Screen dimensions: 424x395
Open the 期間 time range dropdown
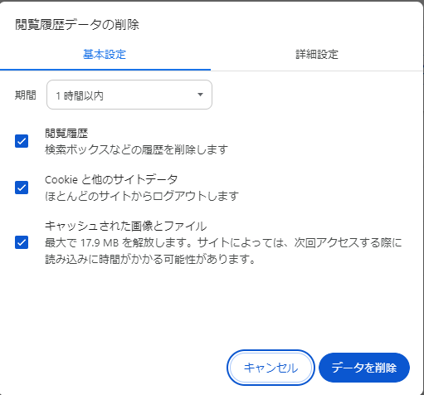129,95
